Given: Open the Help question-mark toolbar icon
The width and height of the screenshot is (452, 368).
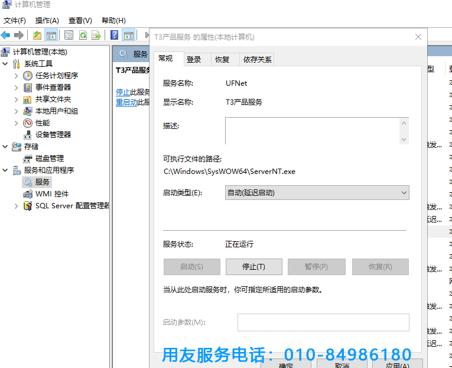Looking at the screenshot, I should point(115,35).
